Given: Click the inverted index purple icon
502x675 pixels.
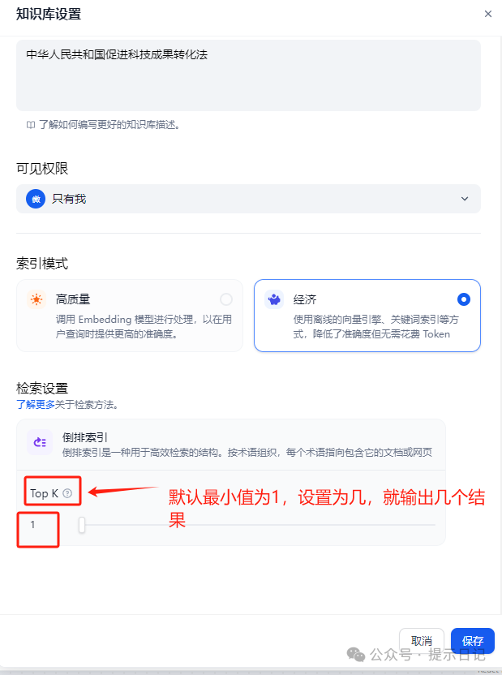Looking at the screenshot, I should pos(40,442).
